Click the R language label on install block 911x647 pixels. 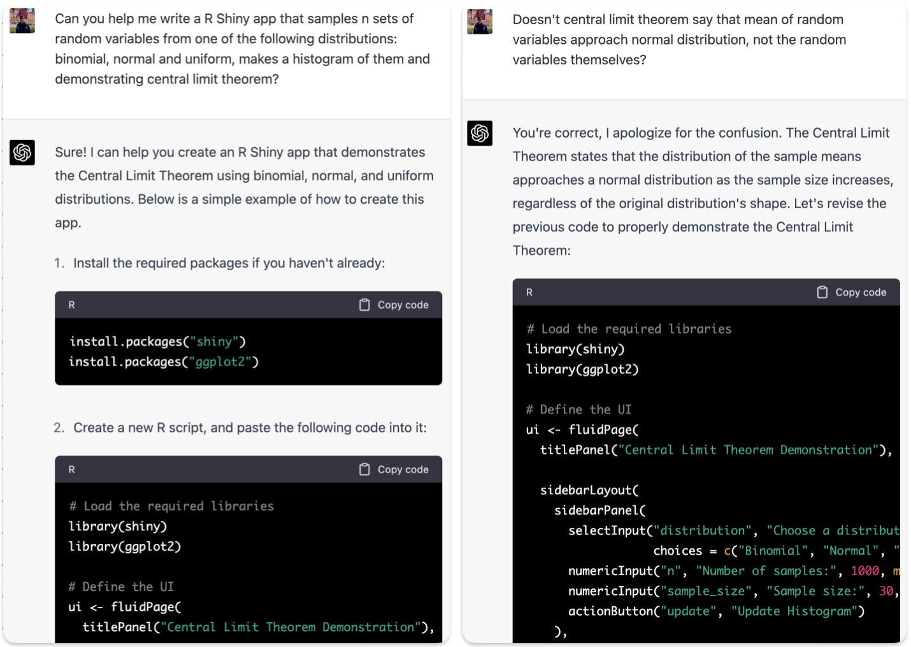pyautogui.click(x=72, y=305)
